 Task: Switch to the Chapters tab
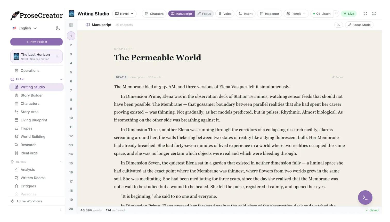point(154,14)
